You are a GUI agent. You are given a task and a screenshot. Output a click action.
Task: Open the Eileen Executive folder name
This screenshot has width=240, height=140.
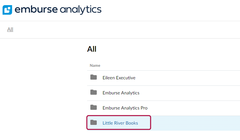pyautogui.click(x=119, y=78)
